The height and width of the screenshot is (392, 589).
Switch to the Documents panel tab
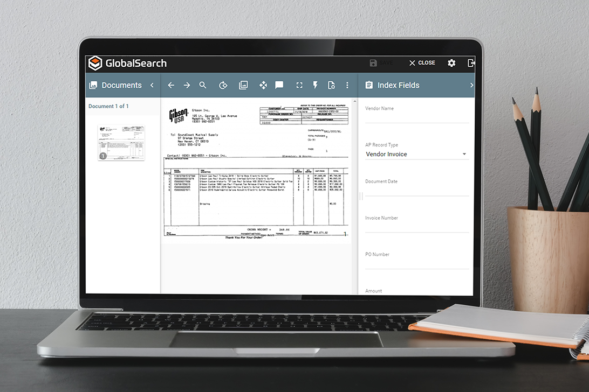click(x=115, y=85)
